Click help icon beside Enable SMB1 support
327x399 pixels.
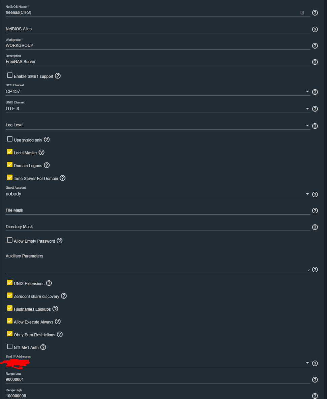(58, 76)
